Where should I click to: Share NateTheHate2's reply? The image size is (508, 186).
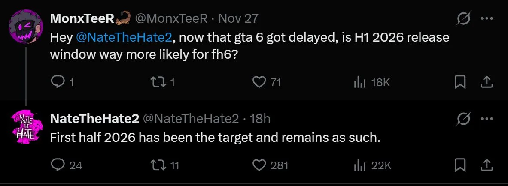click(x=486, y=165)
